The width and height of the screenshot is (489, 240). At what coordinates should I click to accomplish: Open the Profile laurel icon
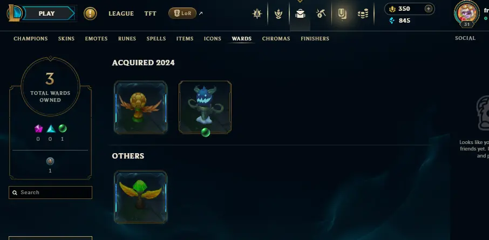278,13
